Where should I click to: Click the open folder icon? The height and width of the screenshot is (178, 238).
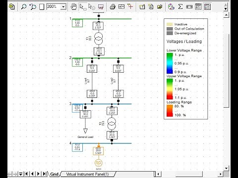pos(160,6)
